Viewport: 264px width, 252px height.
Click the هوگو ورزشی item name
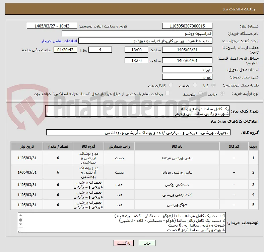tap(177, 205)
